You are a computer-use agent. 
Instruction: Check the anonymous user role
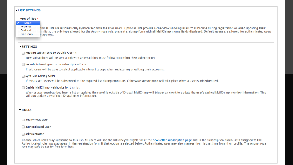pos(23,120)
